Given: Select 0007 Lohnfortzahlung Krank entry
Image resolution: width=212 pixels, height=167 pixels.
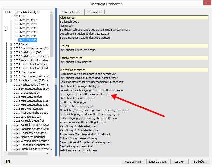Looking at the screenshot, I should pyautogui.click(x=31, y=64).
